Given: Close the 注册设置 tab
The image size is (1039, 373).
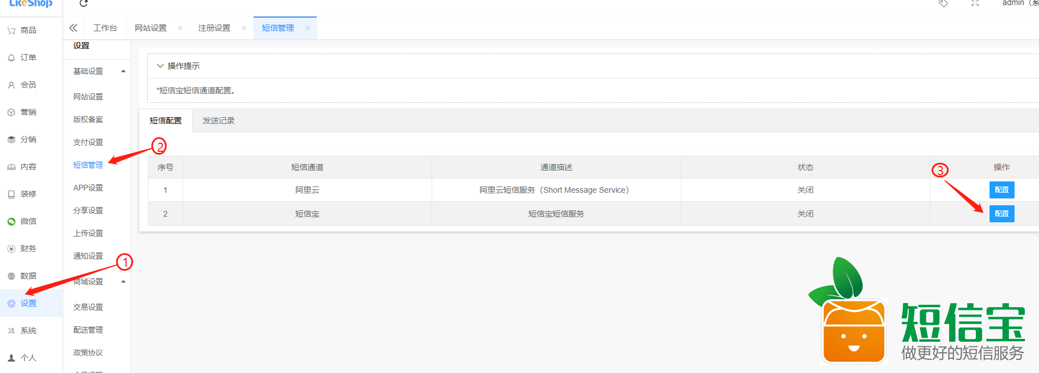Looking at the screenshot, I should [244, 28].
